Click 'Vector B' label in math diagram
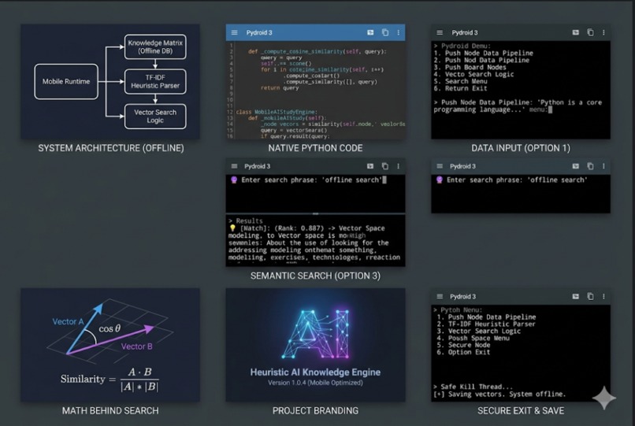 (136, 346)
